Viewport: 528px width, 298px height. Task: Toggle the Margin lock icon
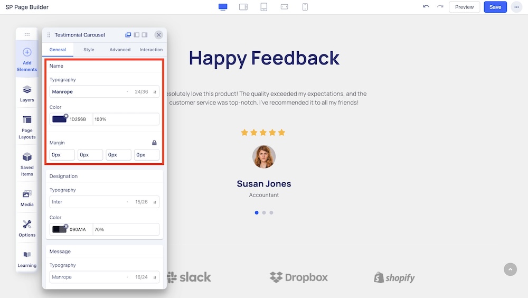point(154,143)
